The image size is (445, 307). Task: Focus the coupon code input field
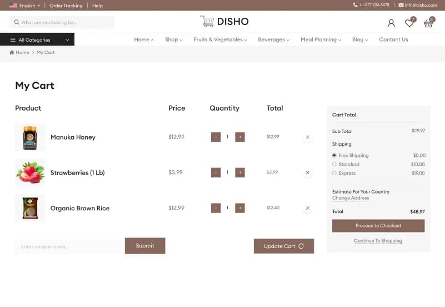pos(70,246)
